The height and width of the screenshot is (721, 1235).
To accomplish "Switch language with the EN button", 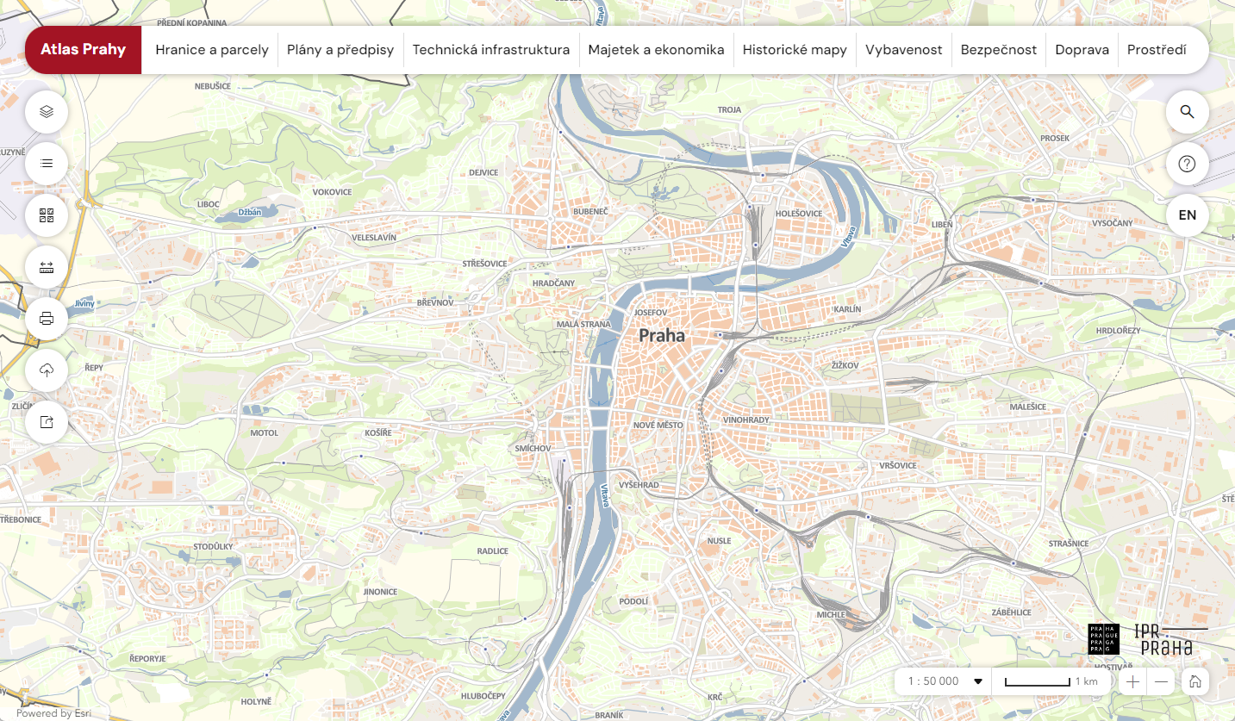I will pos(1187,215).
